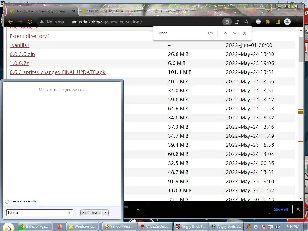
Task: Click the 2022-Jun-01 20:00 date cell
Action: pyautogui.click(x=249, y=45)
